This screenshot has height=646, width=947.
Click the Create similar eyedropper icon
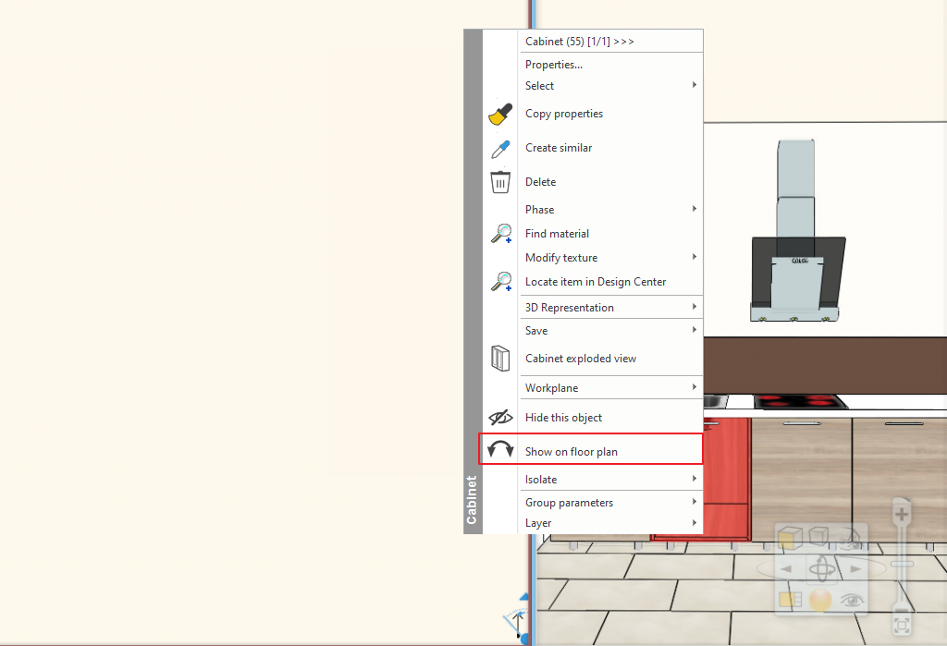click(500, 149)
